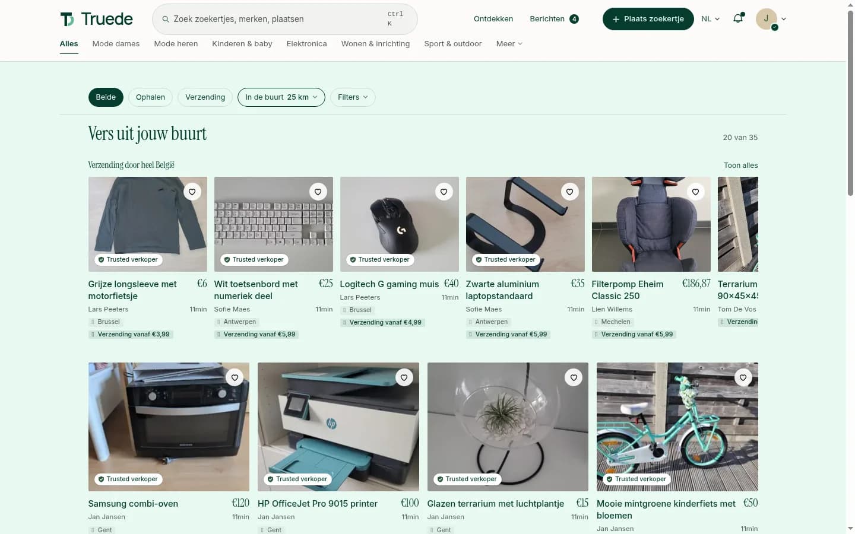Click the 20 van 35 counter
The height and width of the screenshot is (534, 855).
[x=740, y=138]
